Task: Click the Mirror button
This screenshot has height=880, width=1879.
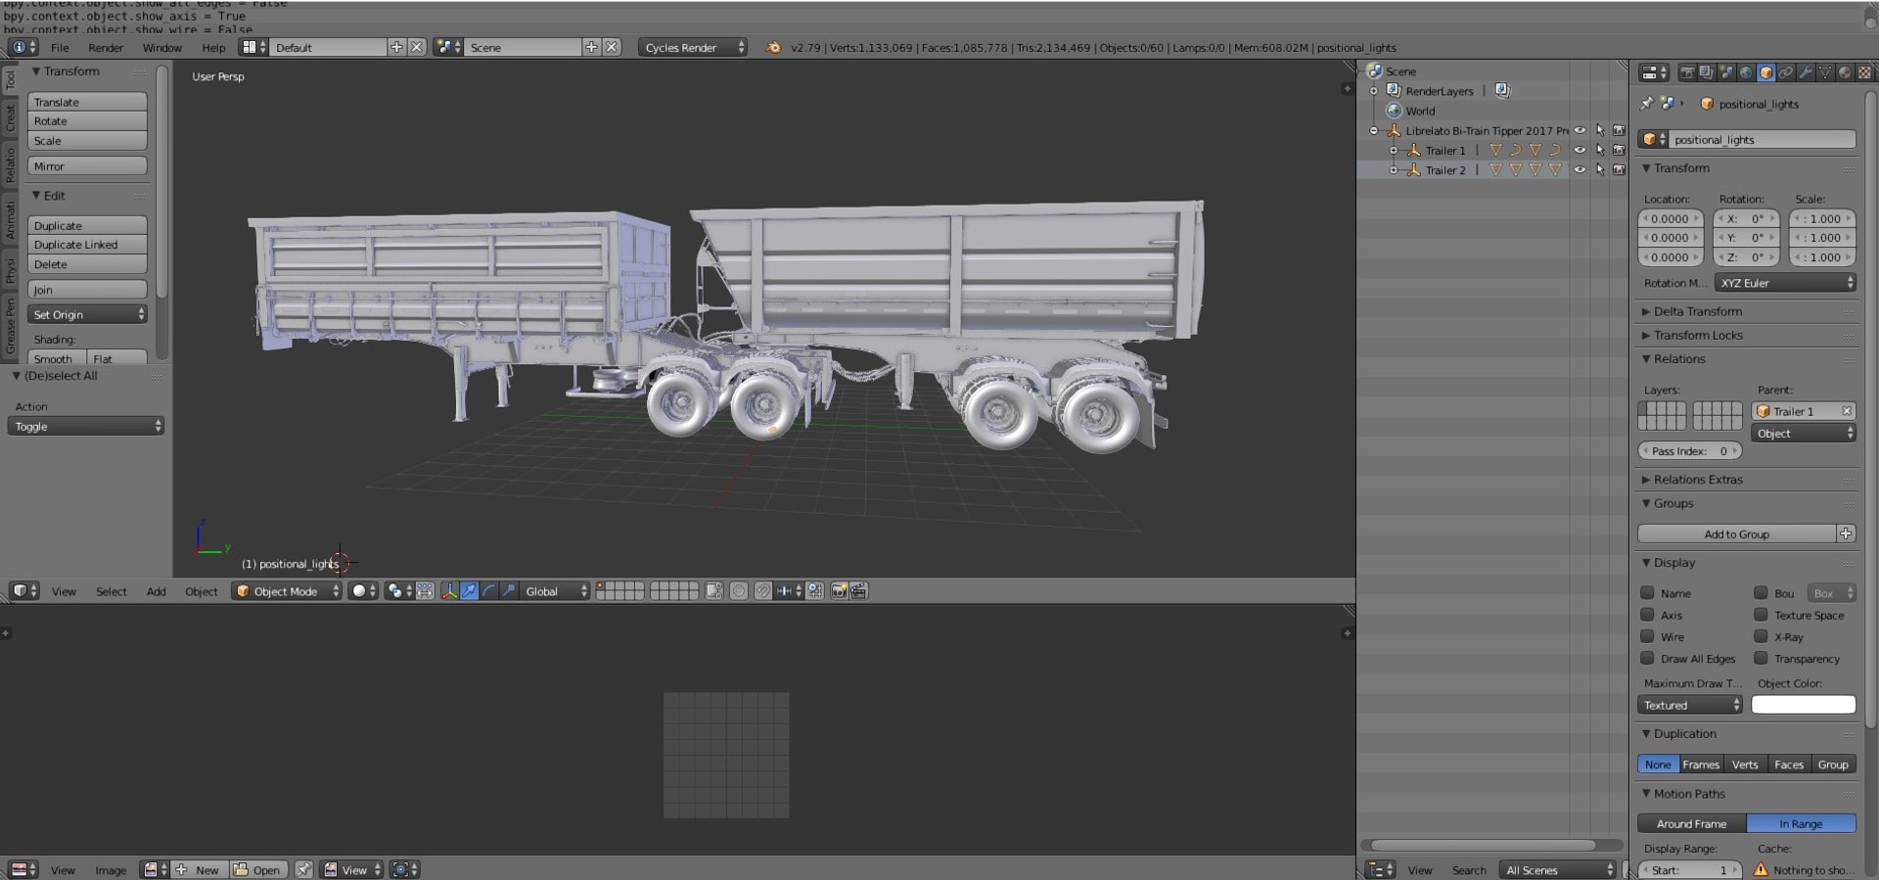Action: point(87,166)
